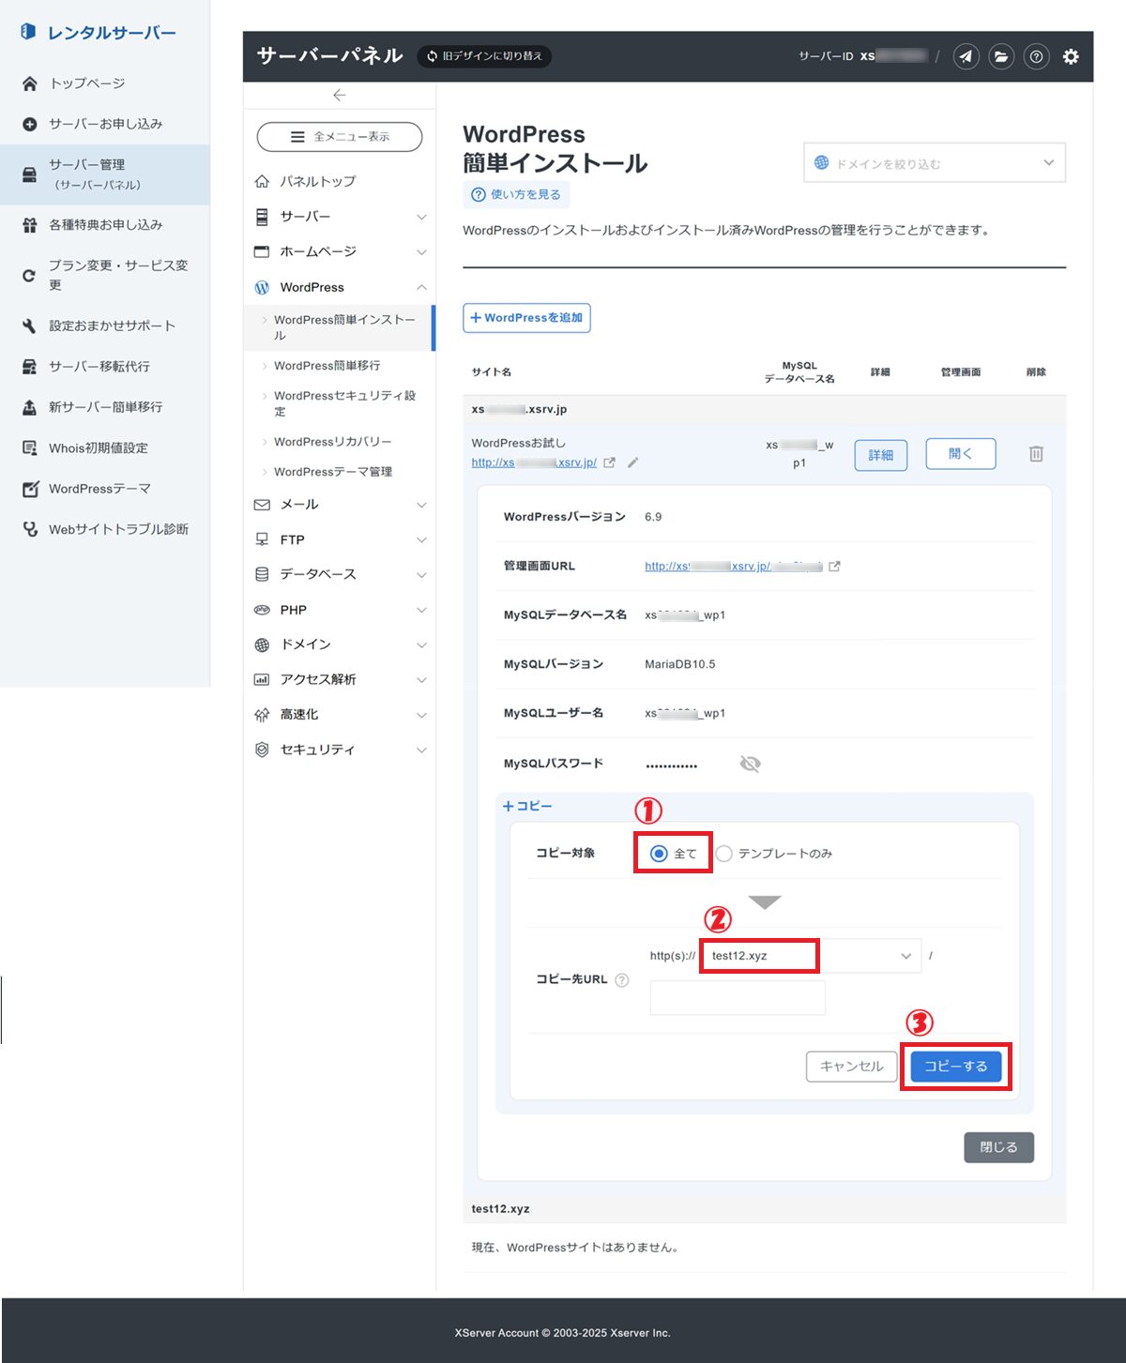
Task: Click the paper plane icon in header
Action: click(966, 56)
